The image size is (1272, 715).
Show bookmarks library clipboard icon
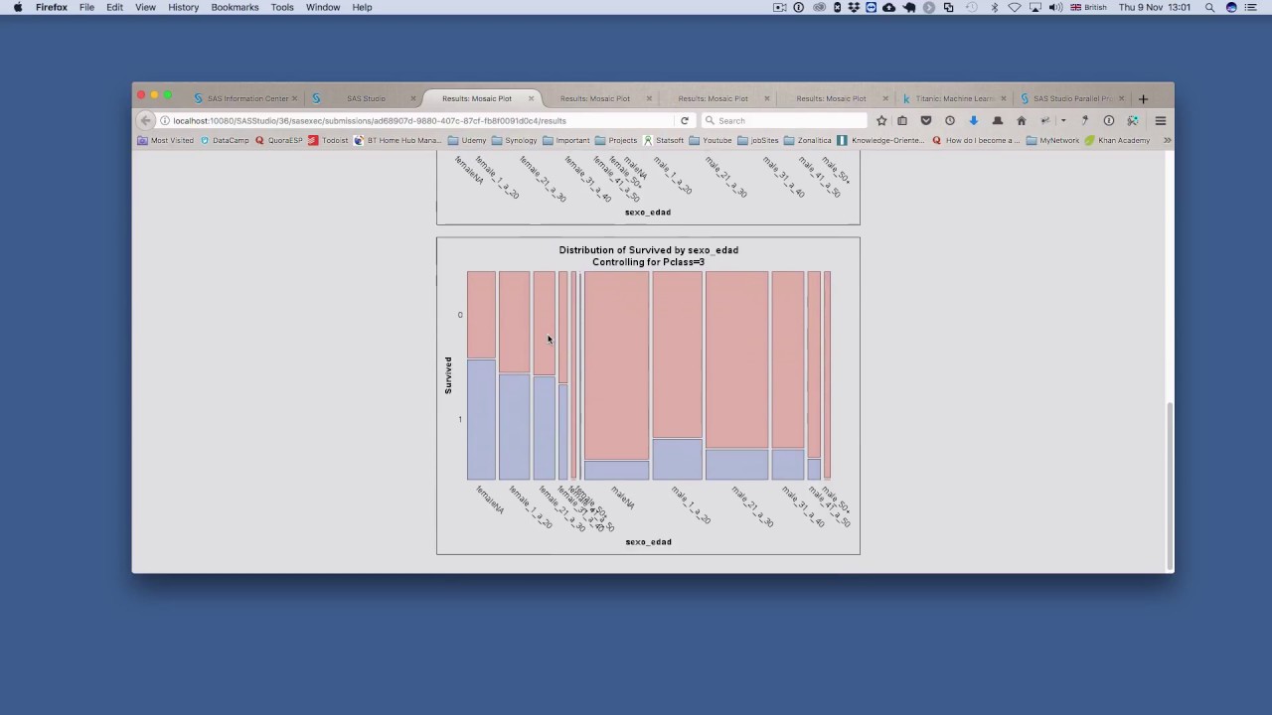coord(902,120)
